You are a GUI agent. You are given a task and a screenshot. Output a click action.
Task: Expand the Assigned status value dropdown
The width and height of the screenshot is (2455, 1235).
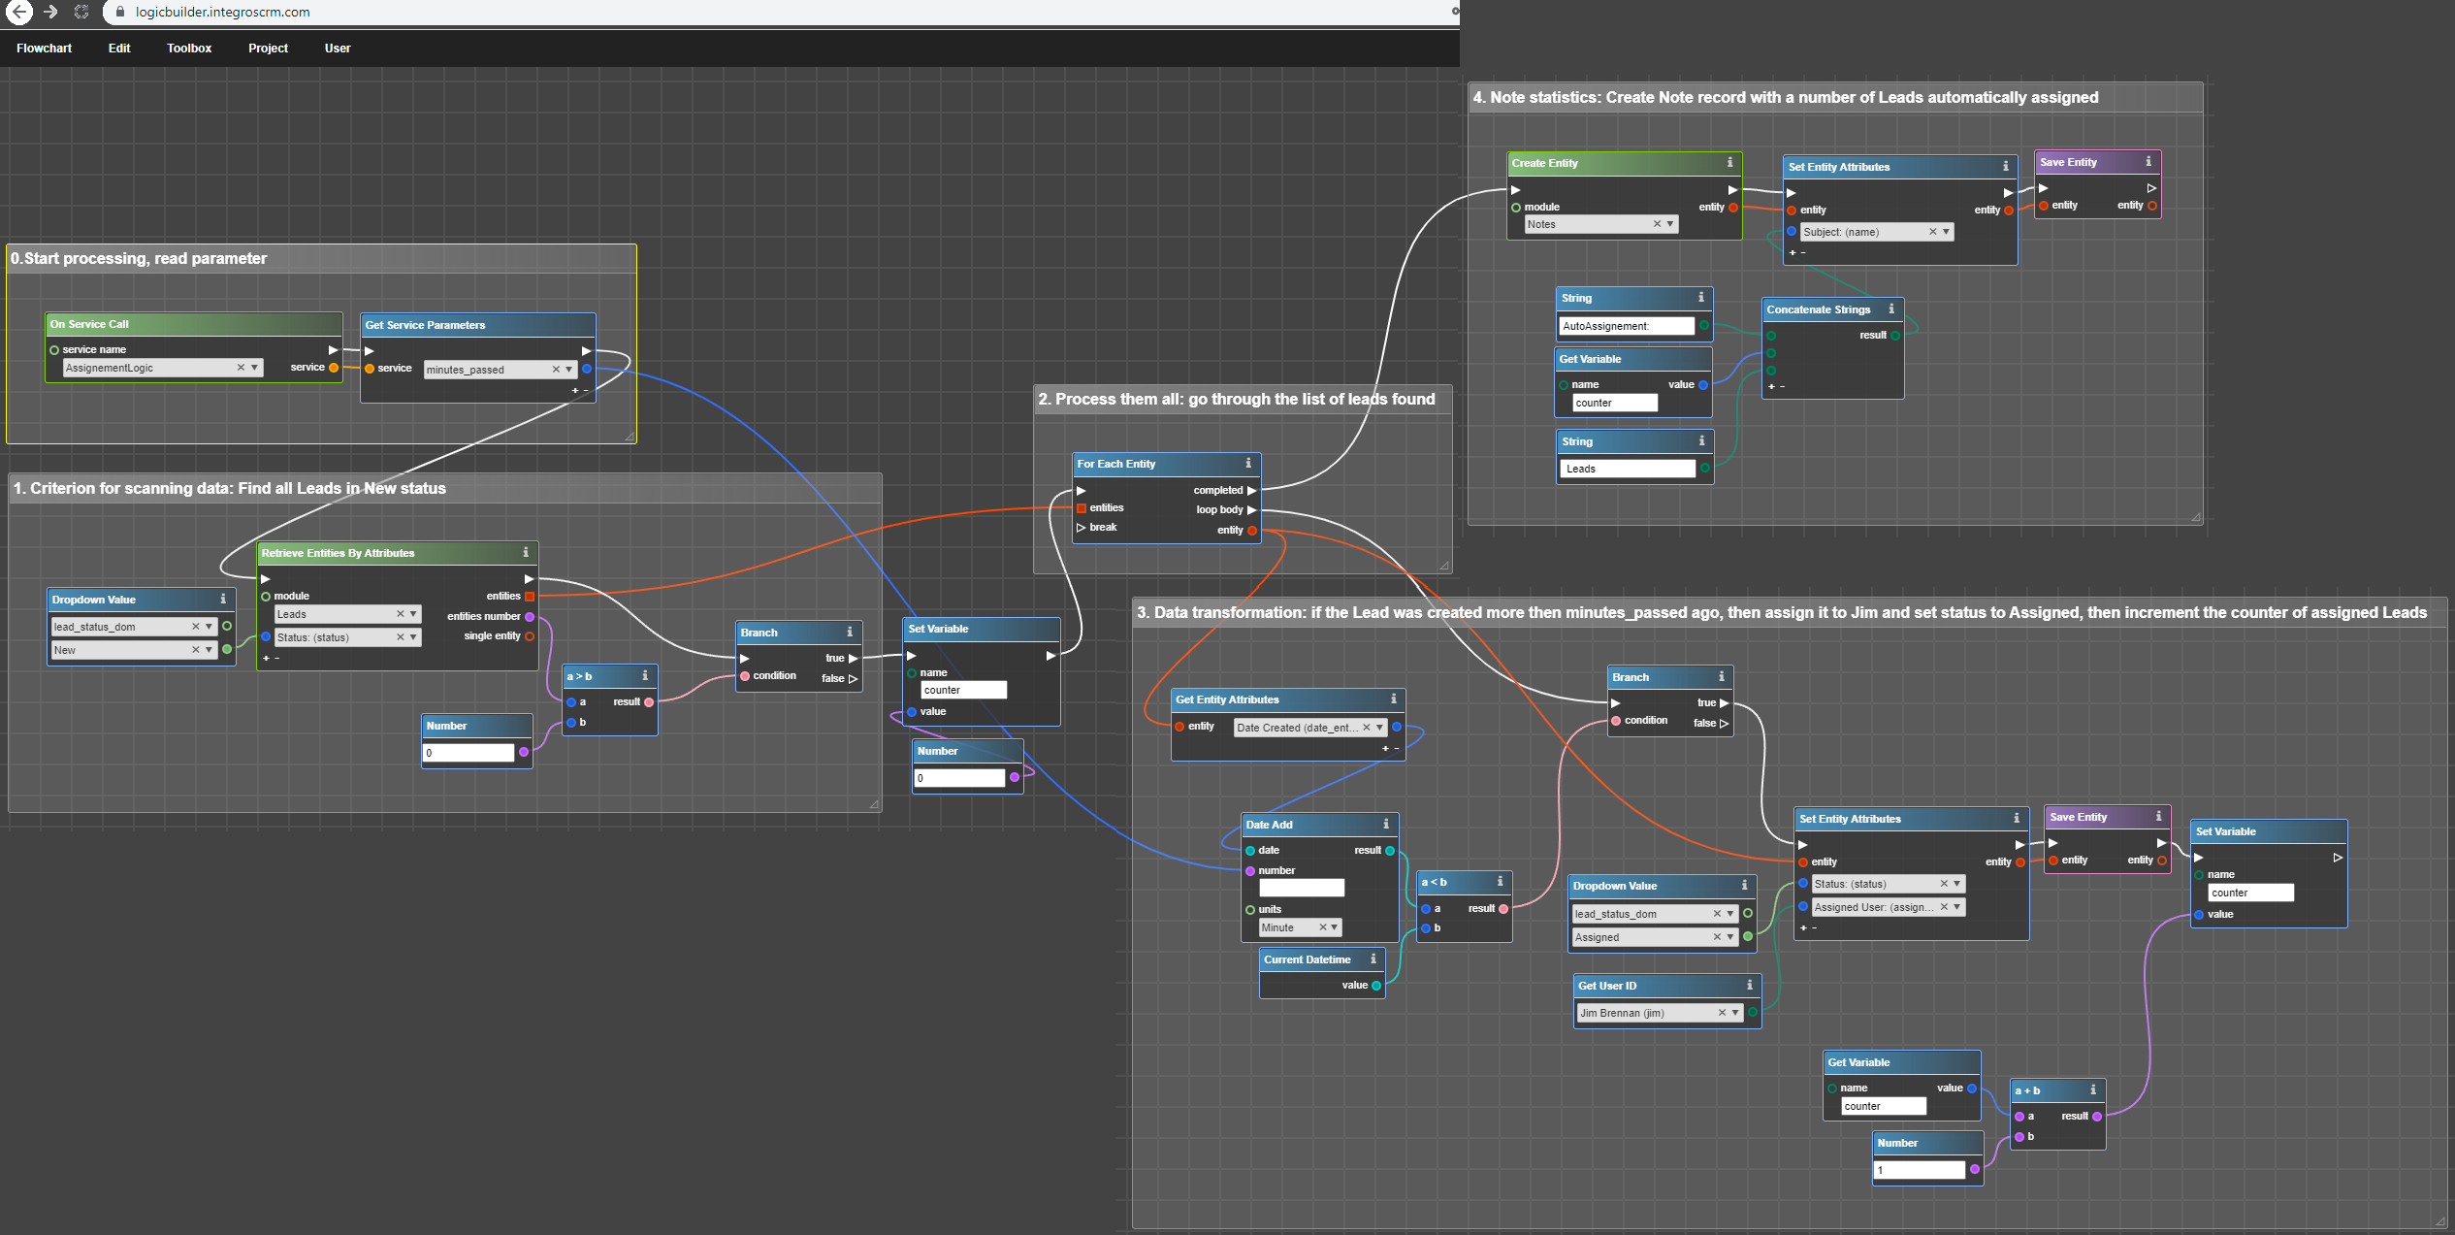(x=1729, y=937)
